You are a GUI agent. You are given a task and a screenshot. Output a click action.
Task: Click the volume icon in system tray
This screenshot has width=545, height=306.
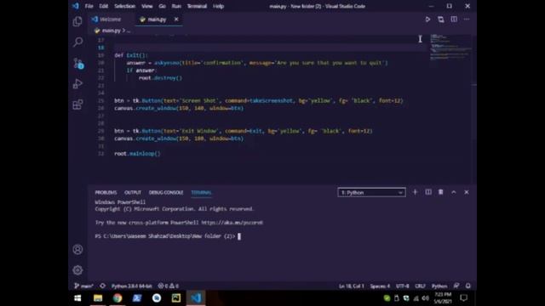coord(426,298)
